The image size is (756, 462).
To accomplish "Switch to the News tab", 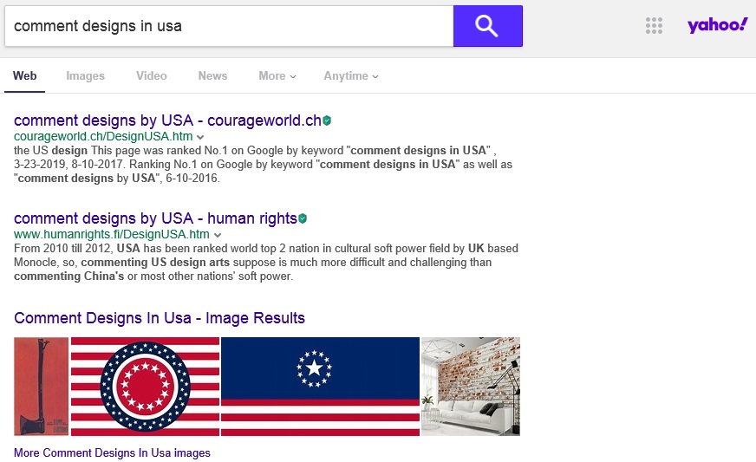I will (x=212, y=75).
